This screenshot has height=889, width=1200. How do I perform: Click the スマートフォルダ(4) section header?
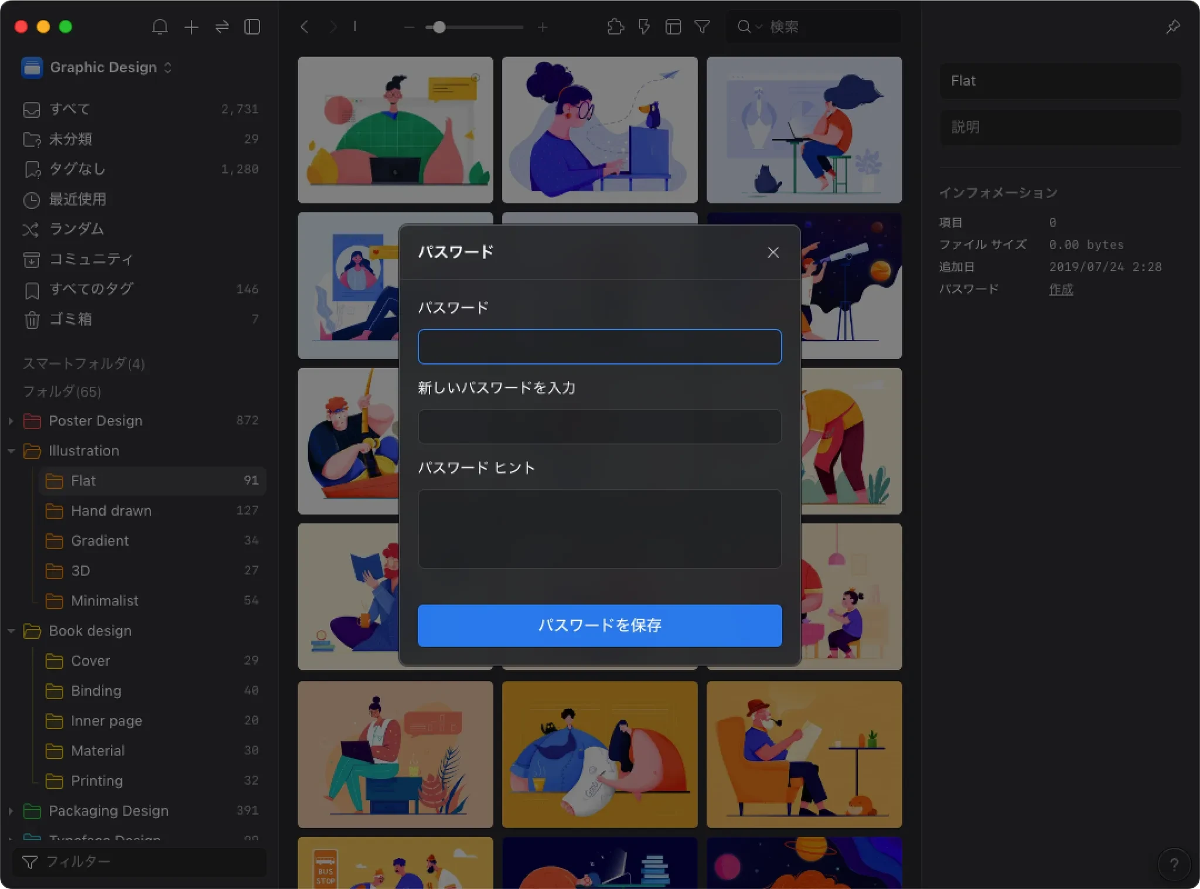tap(83, 363)
